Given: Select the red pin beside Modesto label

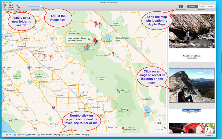Looking at the screenshot, I should pyautogui.click(x=44, y=56).
